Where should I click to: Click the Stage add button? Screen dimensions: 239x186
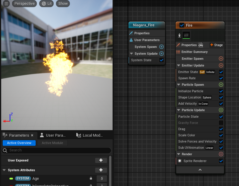pyautogui.click(x=216, y=45)
